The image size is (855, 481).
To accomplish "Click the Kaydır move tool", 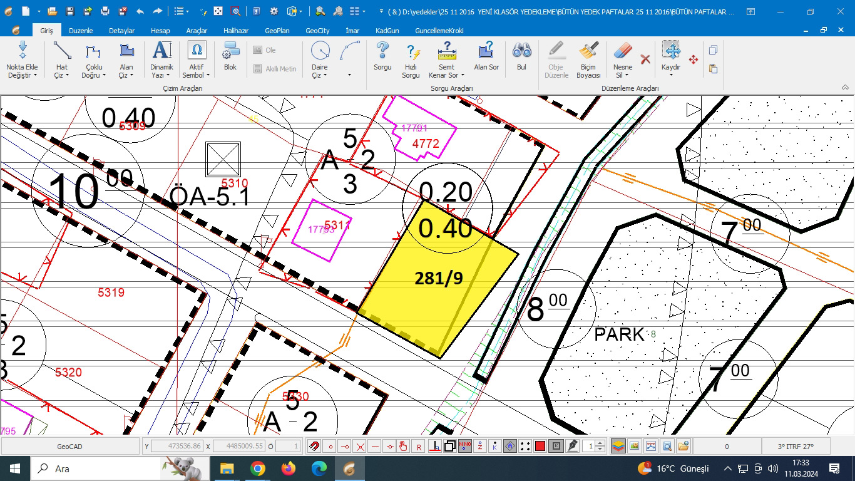I will click(x=671, y=51).
